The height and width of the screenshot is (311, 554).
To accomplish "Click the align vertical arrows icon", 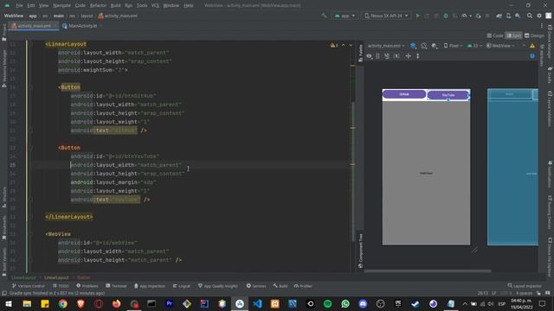I will (417, 56).
